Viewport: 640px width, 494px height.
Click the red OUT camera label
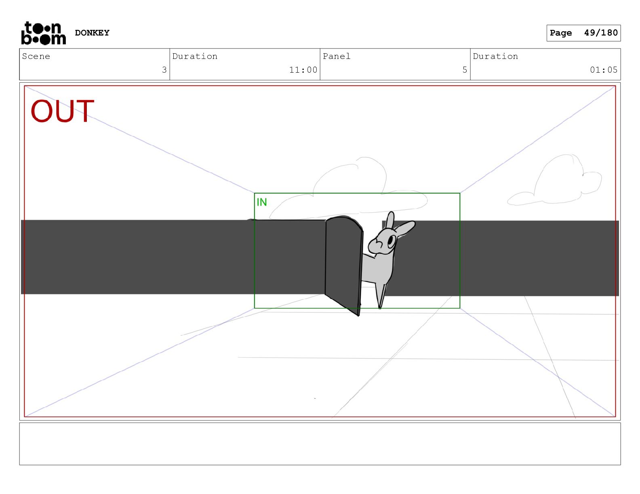click(x=62, y=111)
